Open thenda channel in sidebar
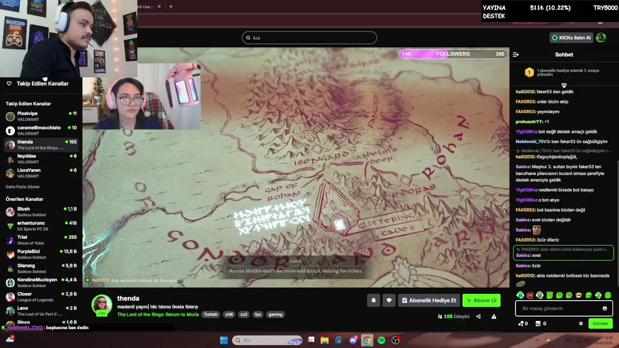The width and height of the screenshot is (619, 348). point(41,145)
